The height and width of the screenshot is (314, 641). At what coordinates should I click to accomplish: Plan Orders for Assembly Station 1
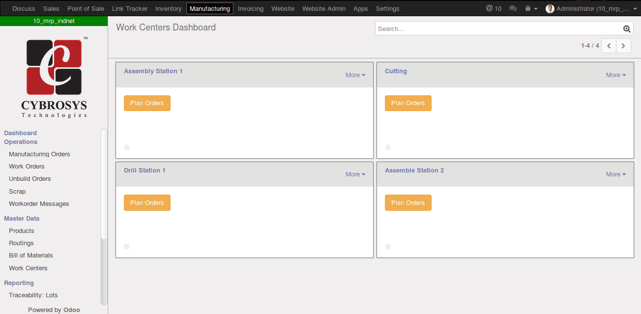pos(147,103)
